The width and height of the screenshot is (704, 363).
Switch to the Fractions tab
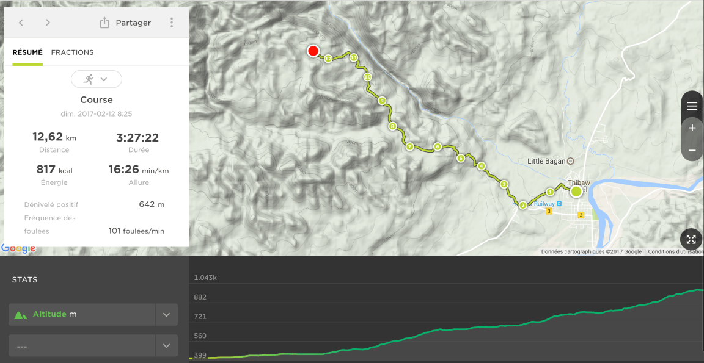72,52
